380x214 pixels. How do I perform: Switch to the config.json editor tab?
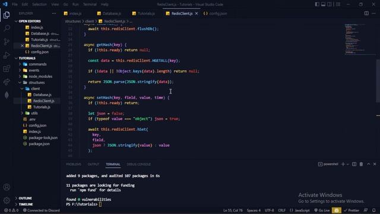click(x=218, y=13)
